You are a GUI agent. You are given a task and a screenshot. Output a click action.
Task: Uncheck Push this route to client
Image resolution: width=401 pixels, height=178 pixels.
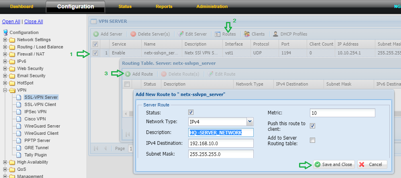[313, 126]
